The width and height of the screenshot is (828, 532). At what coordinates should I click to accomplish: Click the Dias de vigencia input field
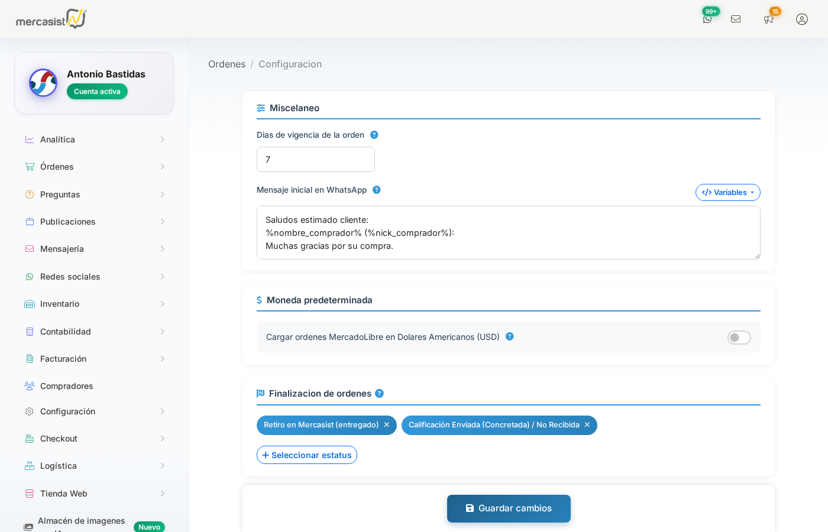[x=315, y=159]
